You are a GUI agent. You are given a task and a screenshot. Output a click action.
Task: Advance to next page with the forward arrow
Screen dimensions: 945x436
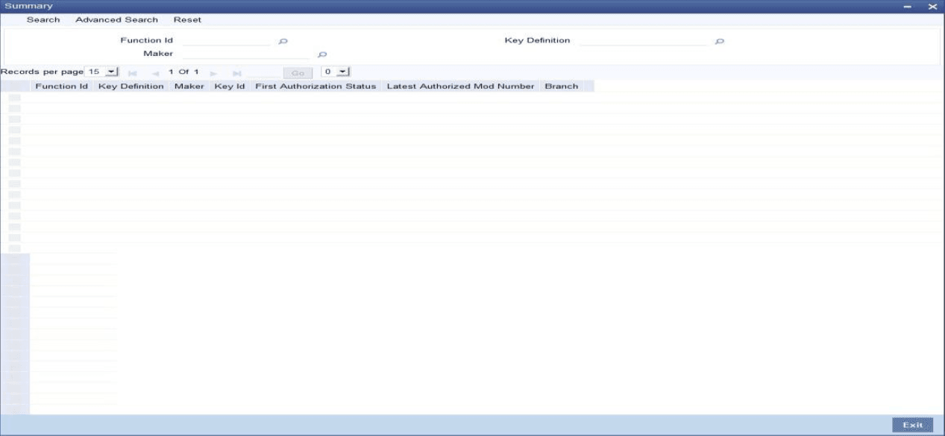coord(213,72)
